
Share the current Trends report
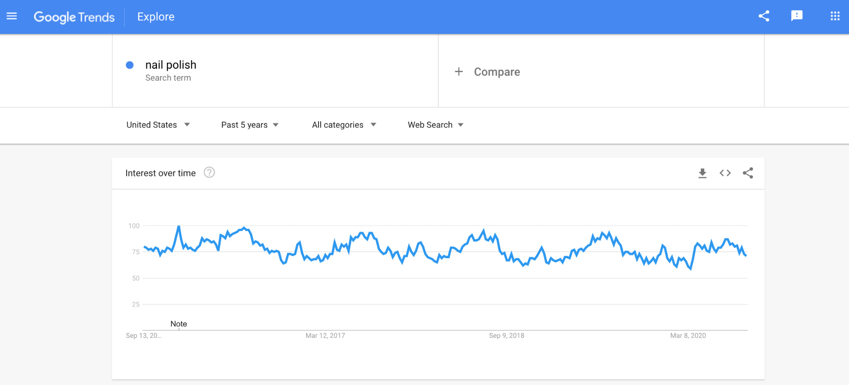(764, 16)
